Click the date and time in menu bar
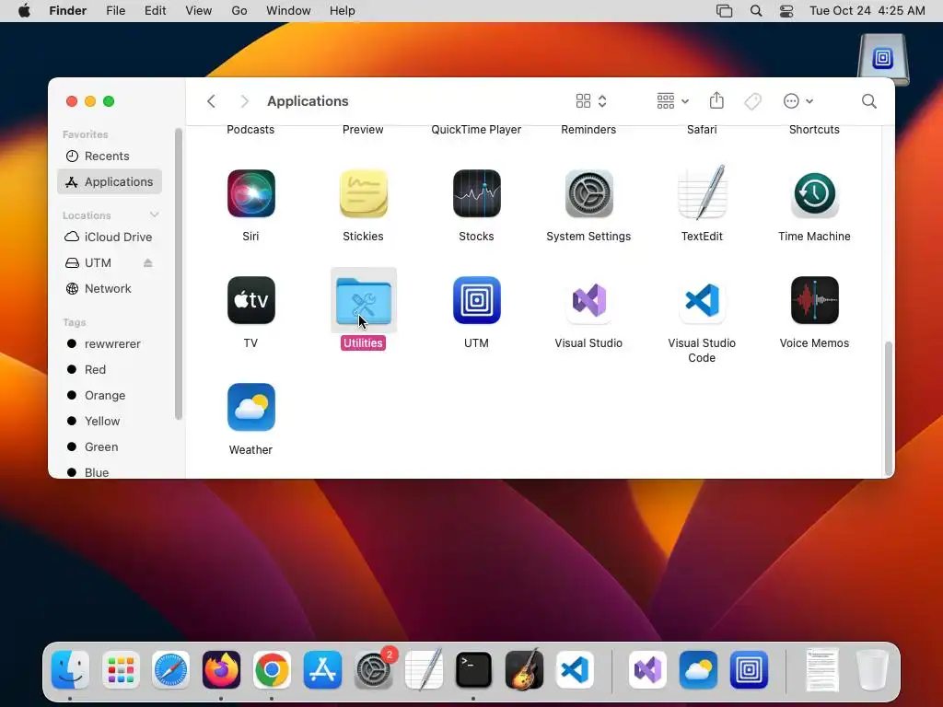 867,11
